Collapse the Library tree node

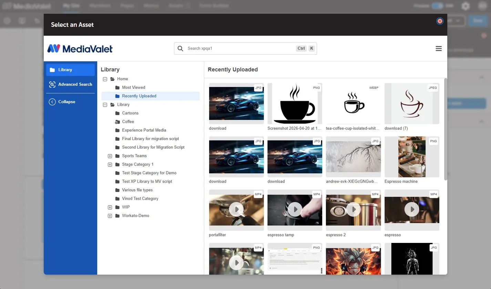105,105
